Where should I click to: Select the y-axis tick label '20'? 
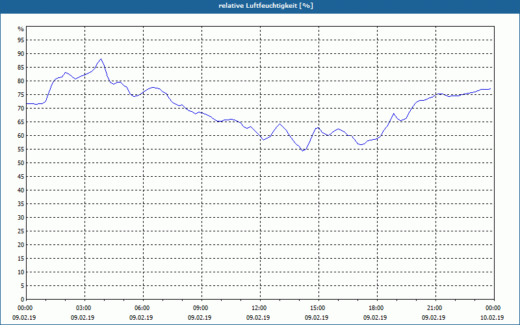click(x=21, y=245)
